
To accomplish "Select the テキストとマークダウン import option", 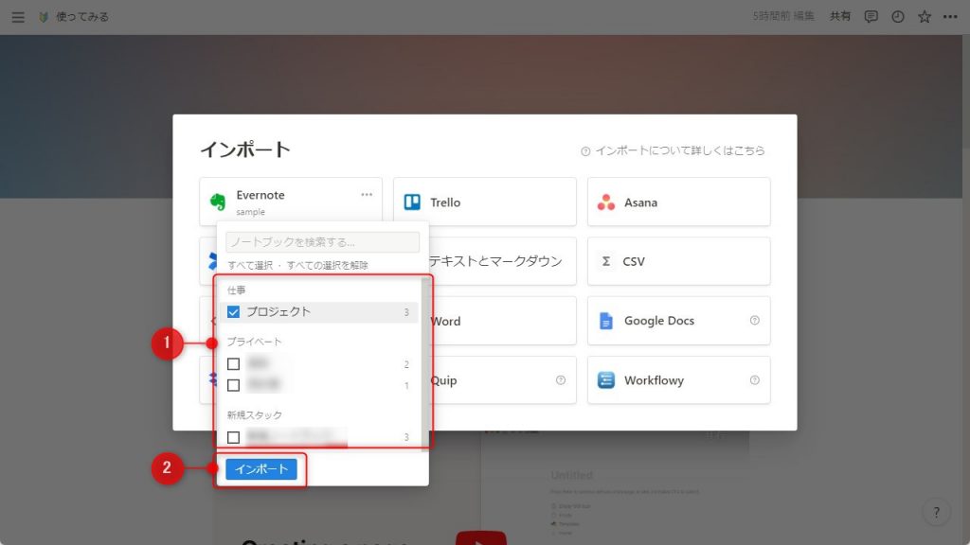I will [x=502, y=261].
